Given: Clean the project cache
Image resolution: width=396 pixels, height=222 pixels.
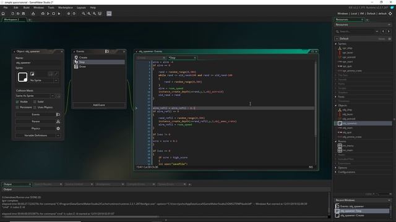Looking at the screenshot, I should click(x=59, y=14).
